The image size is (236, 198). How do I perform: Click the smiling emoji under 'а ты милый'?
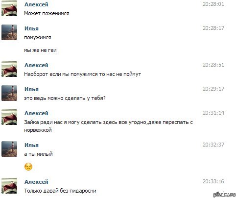(28, 167)
